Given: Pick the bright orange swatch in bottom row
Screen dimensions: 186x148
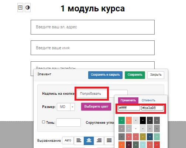Looking at the screenshot, I should click(121, 145).
